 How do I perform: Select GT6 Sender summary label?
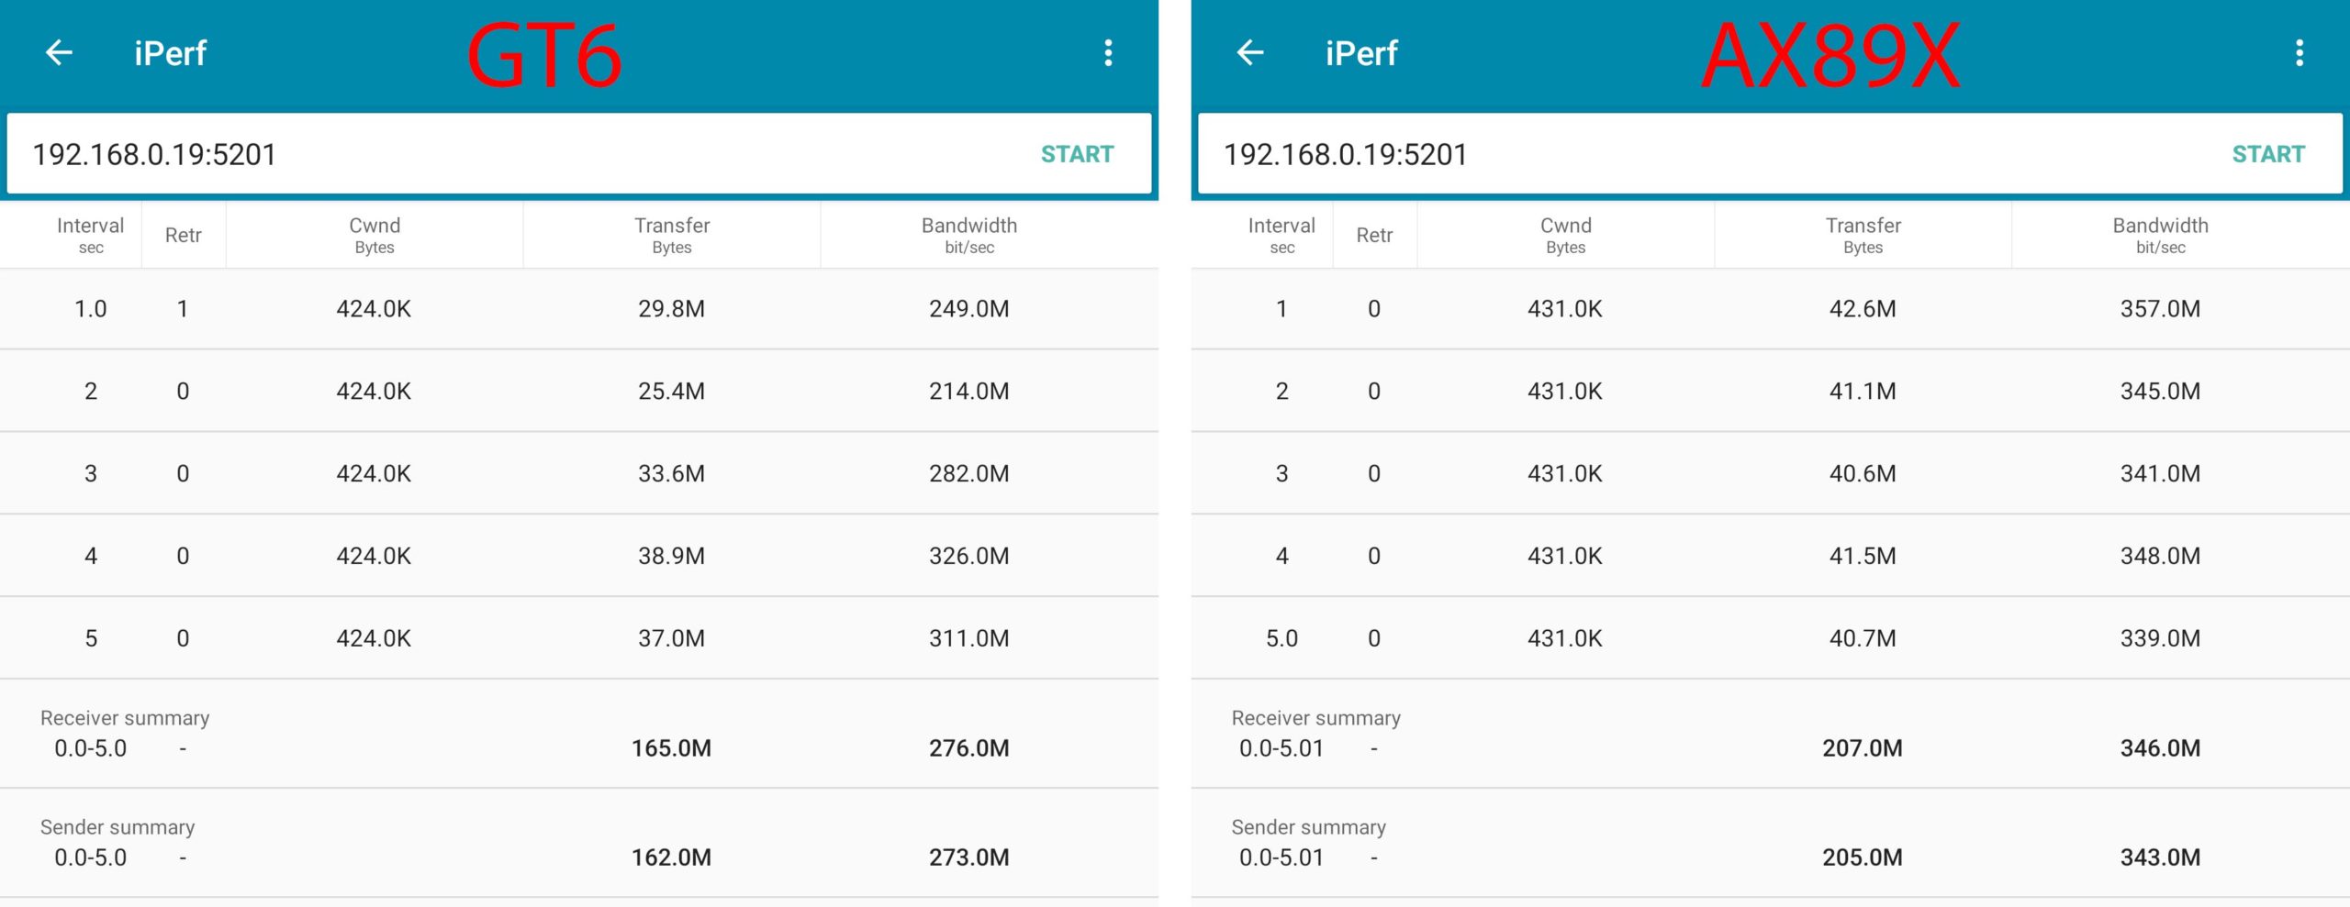pyautogui.click(x=117, y=827)
